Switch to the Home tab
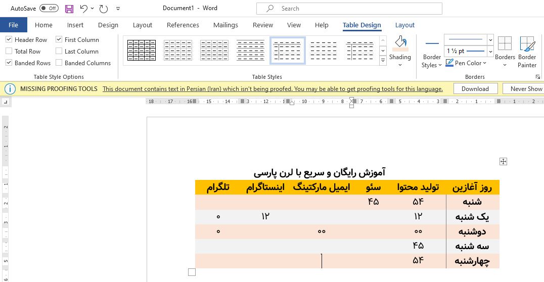 tap(43, 25)
